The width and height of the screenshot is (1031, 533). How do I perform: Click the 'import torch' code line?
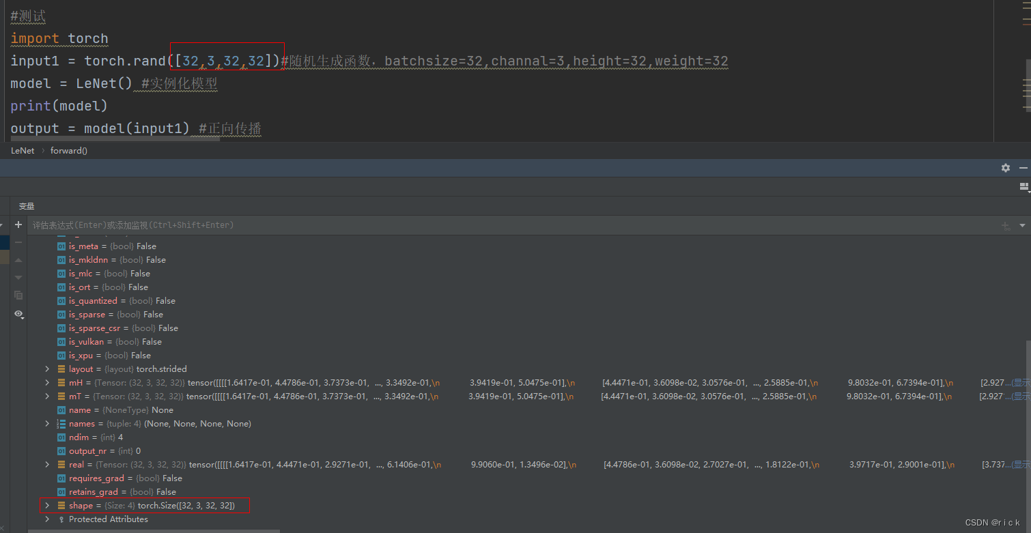point(59,38)
